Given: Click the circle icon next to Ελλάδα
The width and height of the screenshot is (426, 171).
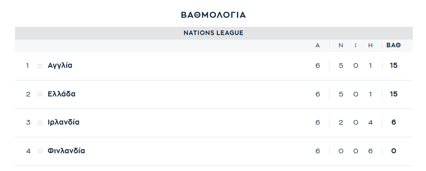Looking at the screenshot, I should (x=40, y=94).
